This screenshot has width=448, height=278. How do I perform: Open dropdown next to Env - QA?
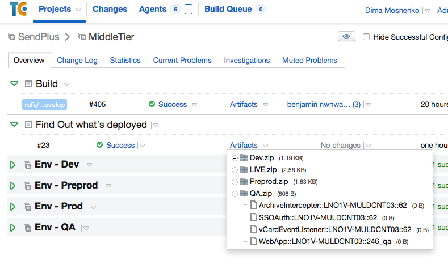pyautogui.click(x=86, y=228)
